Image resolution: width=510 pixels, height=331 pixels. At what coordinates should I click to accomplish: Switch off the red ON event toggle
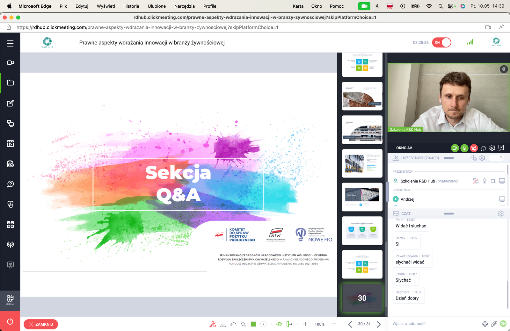[441, 42]
